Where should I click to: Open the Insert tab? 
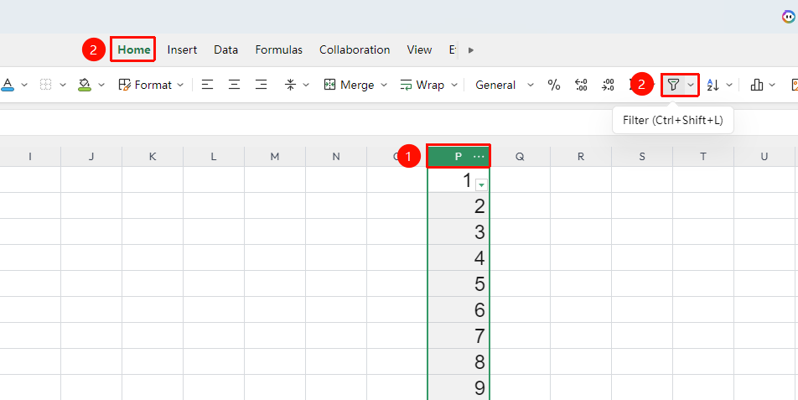(182, 49)
